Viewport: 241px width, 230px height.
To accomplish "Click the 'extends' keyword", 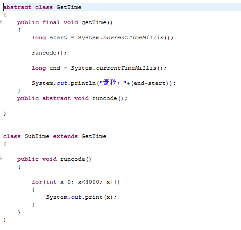I will pos(65,136).
